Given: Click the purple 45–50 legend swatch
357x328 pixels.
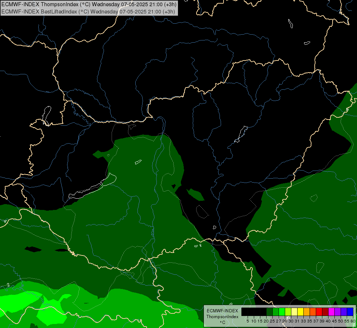Looking at the screenshot, I should 338,312.
